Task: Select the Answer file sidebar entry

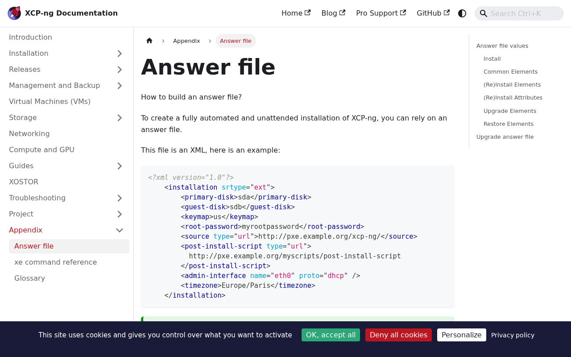Action: (33, 246)
